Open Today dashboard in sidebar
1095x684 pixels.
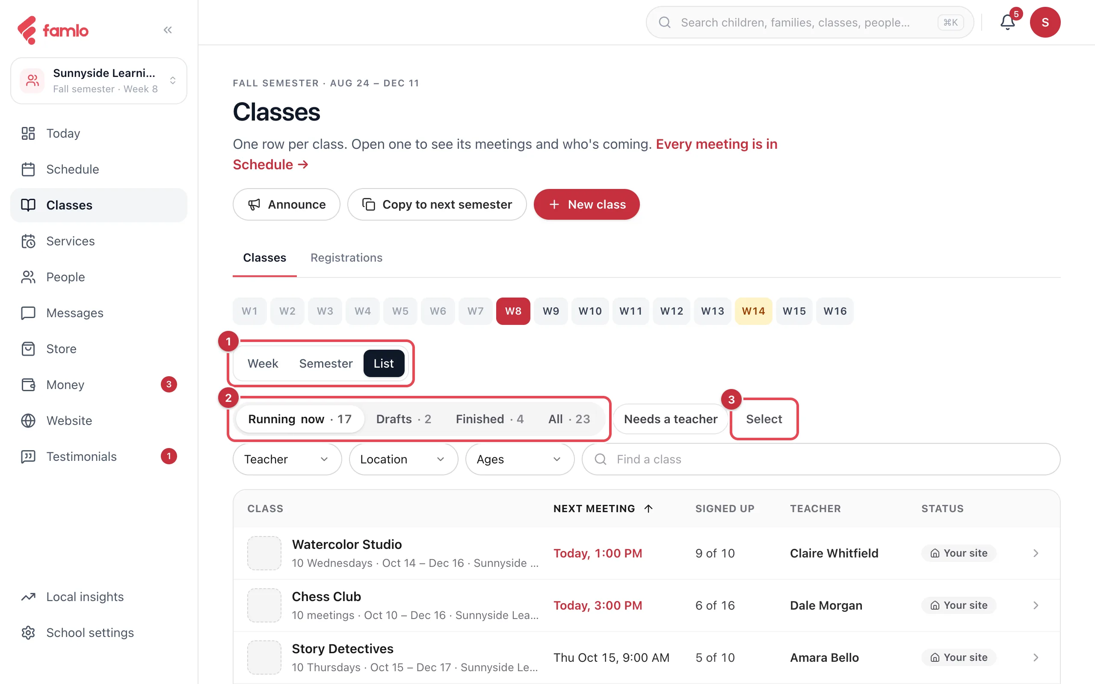(99, 133)
